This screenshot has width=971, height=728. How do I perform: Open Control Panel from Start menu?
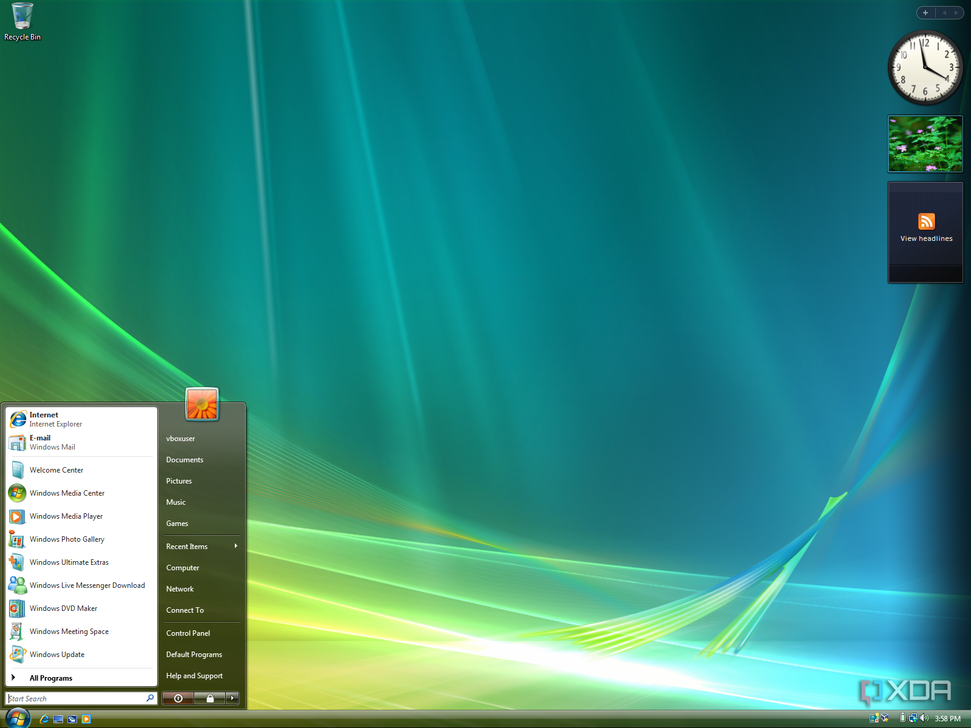202,633
